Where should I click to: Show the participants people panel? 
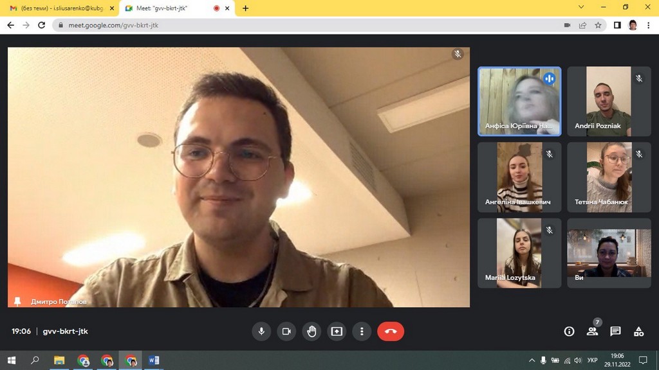click(592, 331)
